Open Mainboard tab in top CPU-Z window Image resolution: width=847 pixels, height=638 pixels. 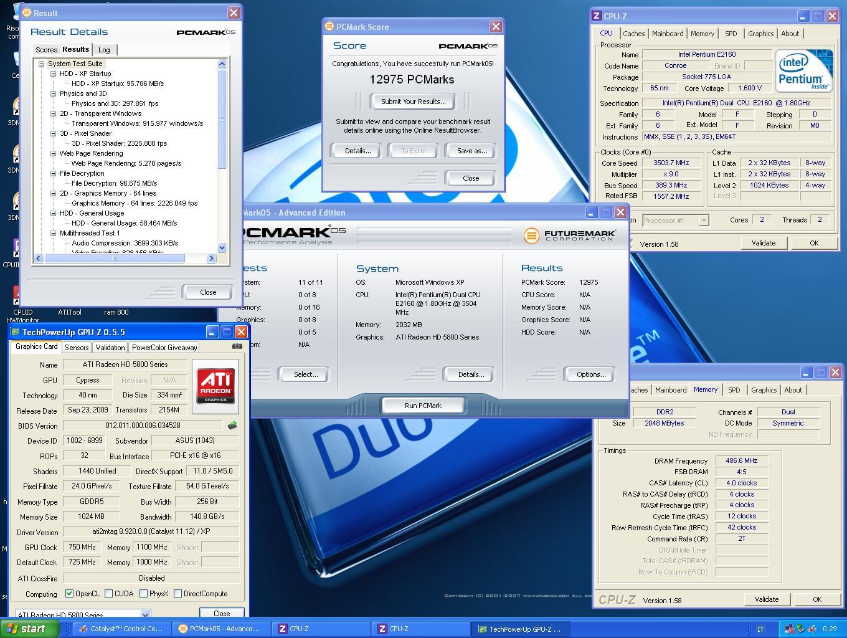click(x=668, y=34)
